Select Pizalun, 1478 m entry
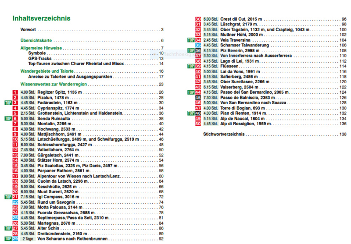This screenshot has height=244, width=351. 53,98
